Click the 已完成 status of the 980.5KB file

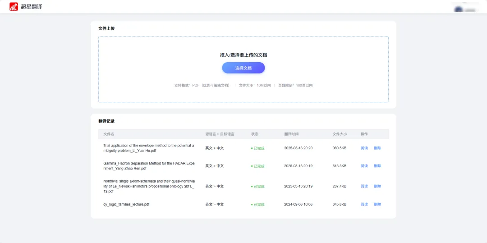(258, 148)
